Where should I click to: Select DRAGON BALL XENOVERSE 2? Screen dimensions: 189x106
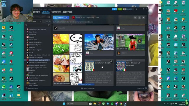[x=38, y=63]
